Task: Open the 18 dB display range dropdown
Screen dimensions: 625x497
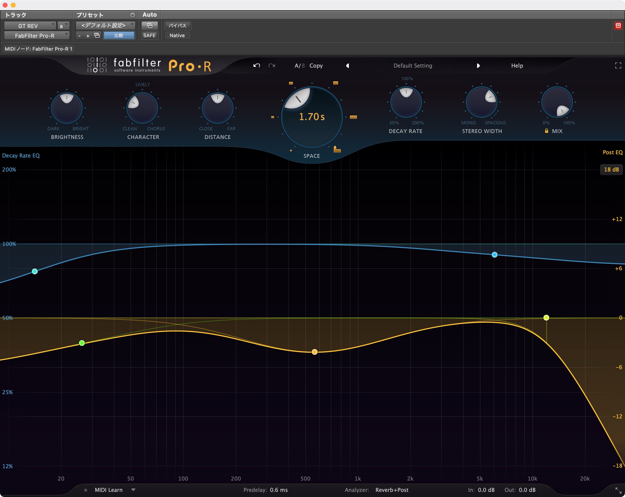Action: 611,169
